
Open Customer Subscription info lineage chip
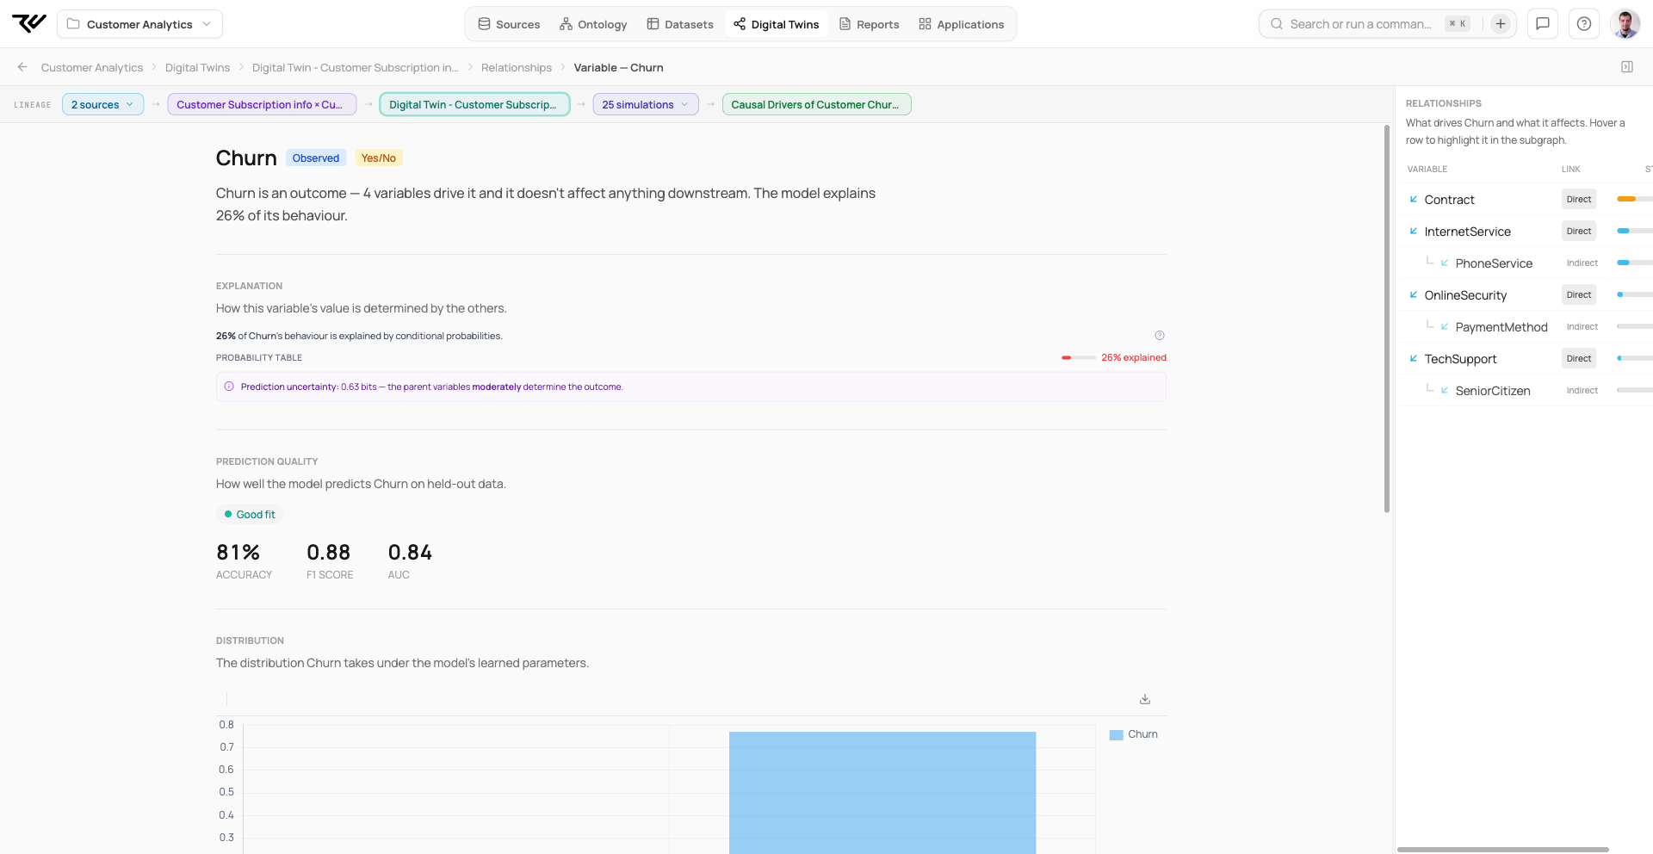coord(262,104)
